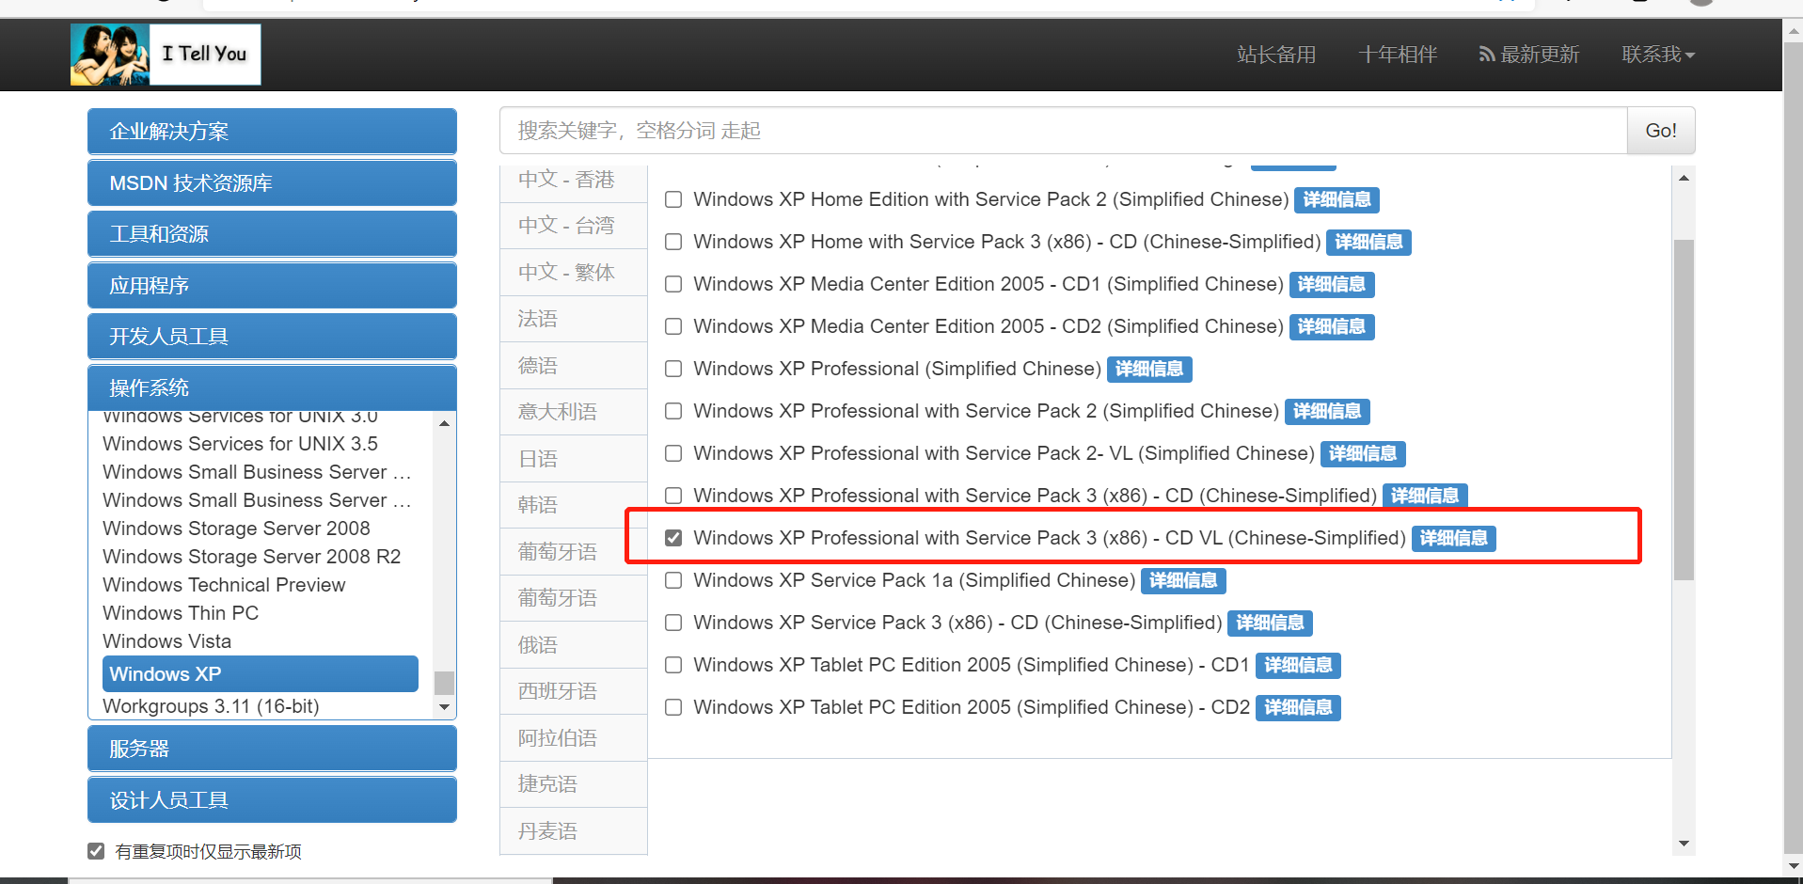Open the 站长备用 nav link
The width and height of the screenshot is (1803, 884).
(x=1276, y=55)
